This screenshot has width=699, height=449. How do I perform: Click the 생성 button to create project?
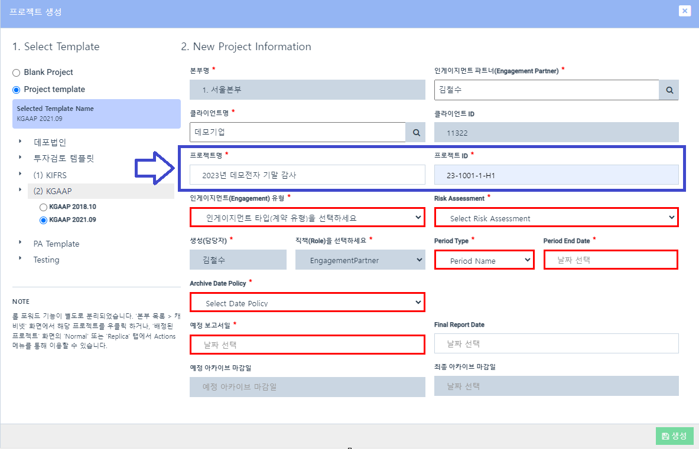674,435
